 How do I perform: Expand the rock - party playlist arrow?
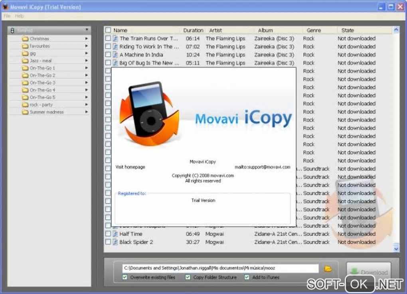pos(87,105)
